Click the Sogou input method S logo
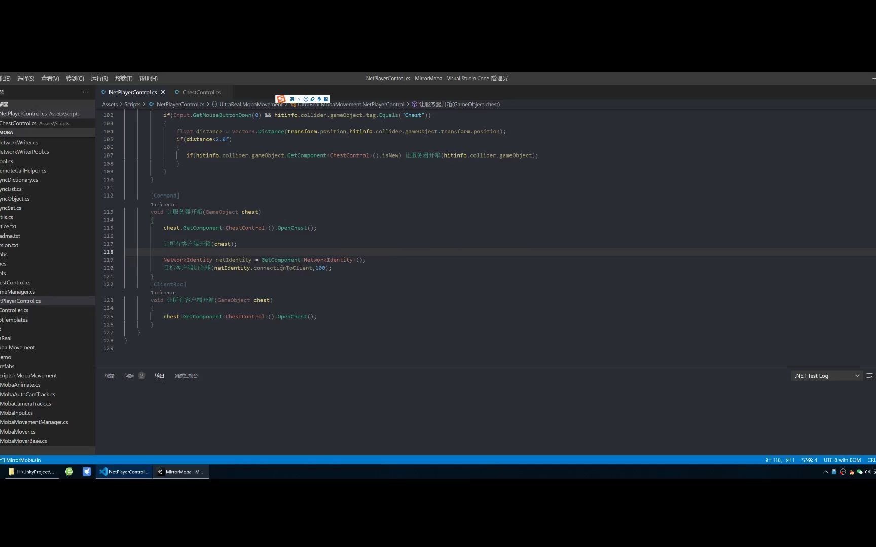Image resolution: width=876 pixels, height=547 pixels. (x=281, y=99)
